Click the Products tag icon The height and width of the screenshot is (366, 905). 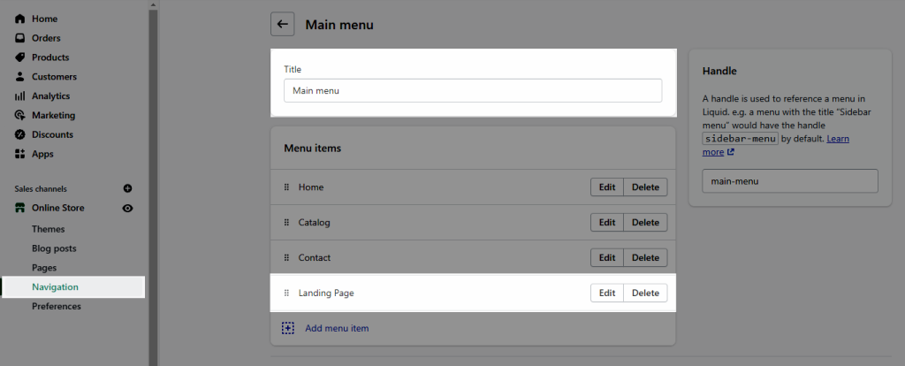[x=20, y=57]
